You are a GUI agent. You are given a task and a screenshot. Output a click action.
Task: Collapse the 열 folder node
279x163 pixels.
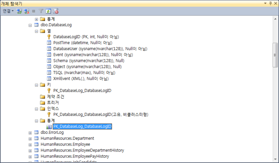tap(36, 31)
